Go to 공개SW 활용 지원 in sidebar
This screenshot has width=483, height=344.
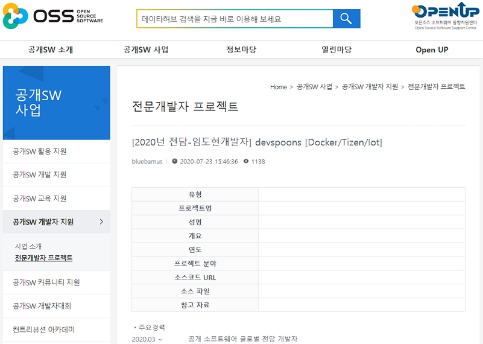40,151
